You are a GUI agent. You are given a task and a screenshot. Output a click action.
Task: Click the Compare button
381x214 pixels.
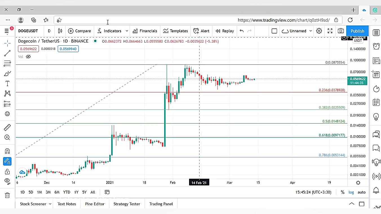(x=79, y=31)
